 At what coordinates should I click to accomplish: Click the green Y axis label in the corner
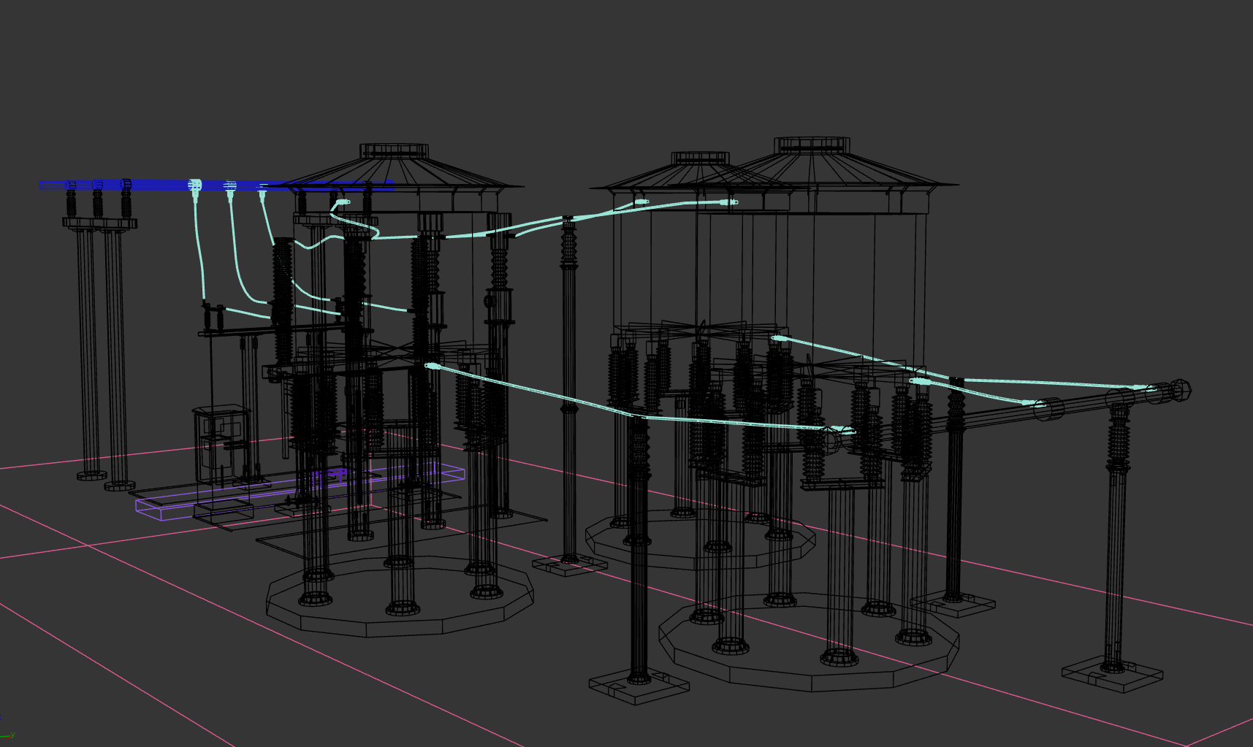point(12,735)
